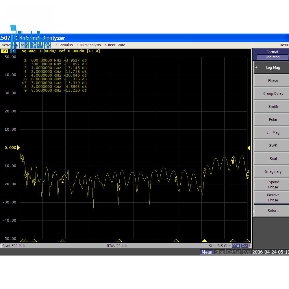Screen dimensions: 289x289
Task: Click the Cor correction status indicator
Action: (244, 246)
